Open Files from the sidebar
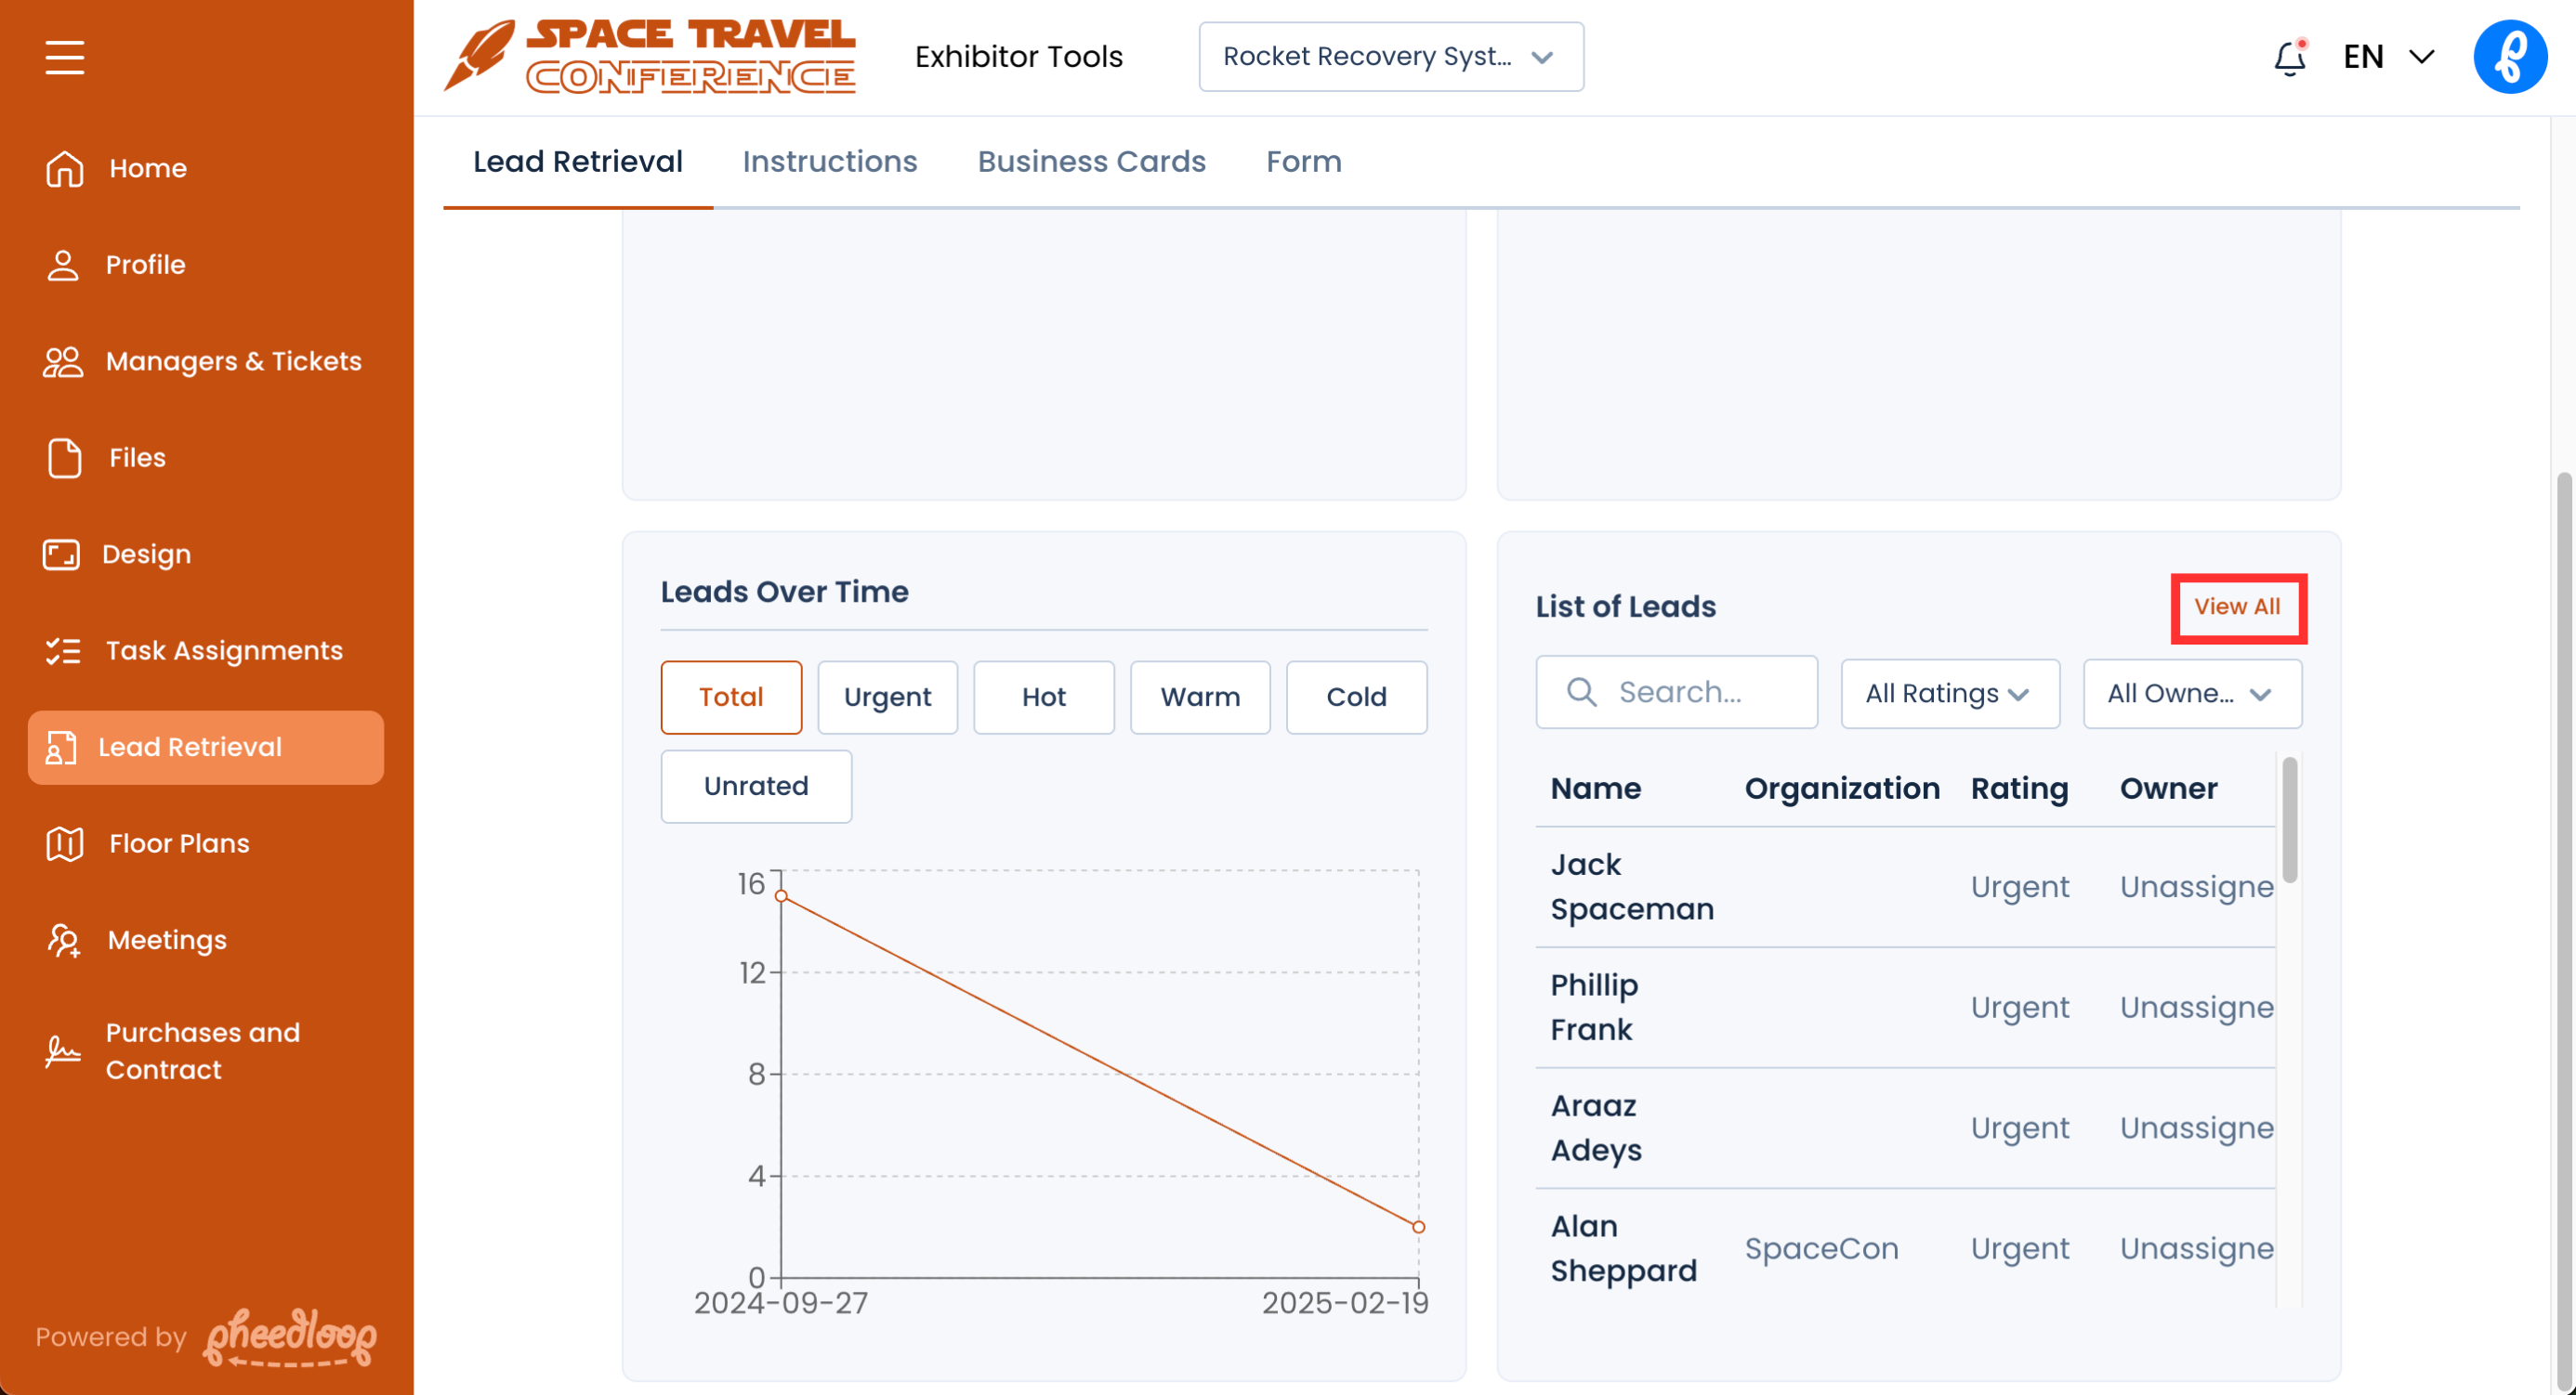Image resolution: width=2576 pixels, height=1395 pixels. coord(137,458)
